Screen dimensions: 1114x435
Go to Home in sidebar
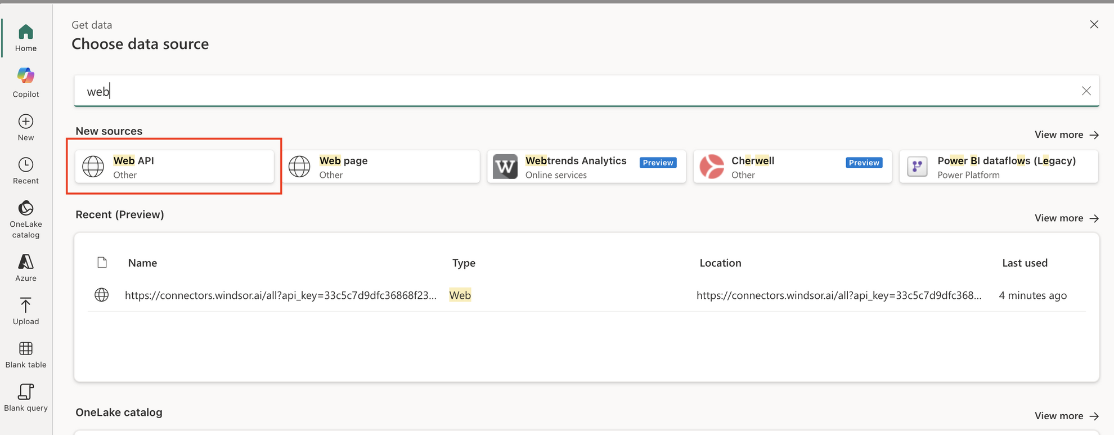(x=26, y=38)
